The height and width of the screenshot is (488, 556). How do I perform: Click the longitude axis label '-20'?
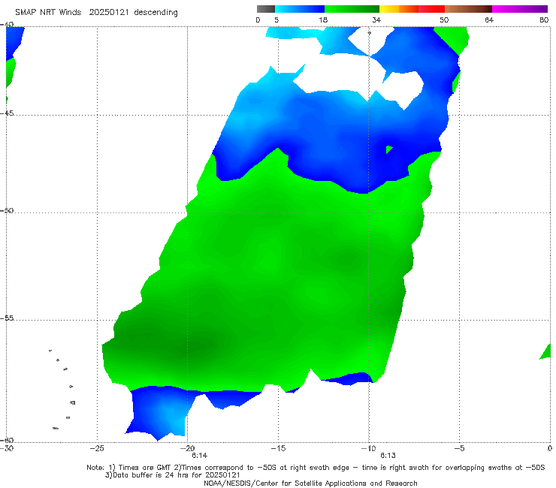click(x=188, y=448)
